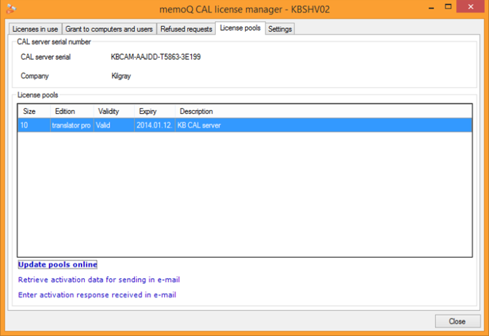Click Retrieve activation data for sending in e-mail

[x=99, y=279]
